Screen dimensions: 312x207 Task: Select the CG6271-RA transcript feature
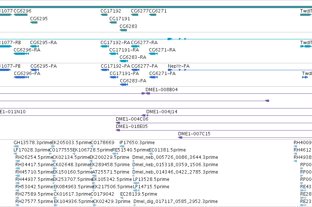coord(153,54)
